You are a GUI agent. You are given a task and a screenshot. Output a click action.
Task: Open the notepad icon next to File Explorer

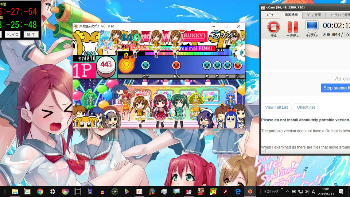pyautogui.click(x=27, y=192)
